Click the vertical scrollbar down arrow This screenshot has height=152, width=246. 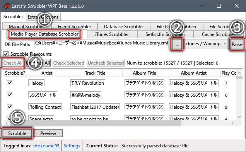click(239, 117)
